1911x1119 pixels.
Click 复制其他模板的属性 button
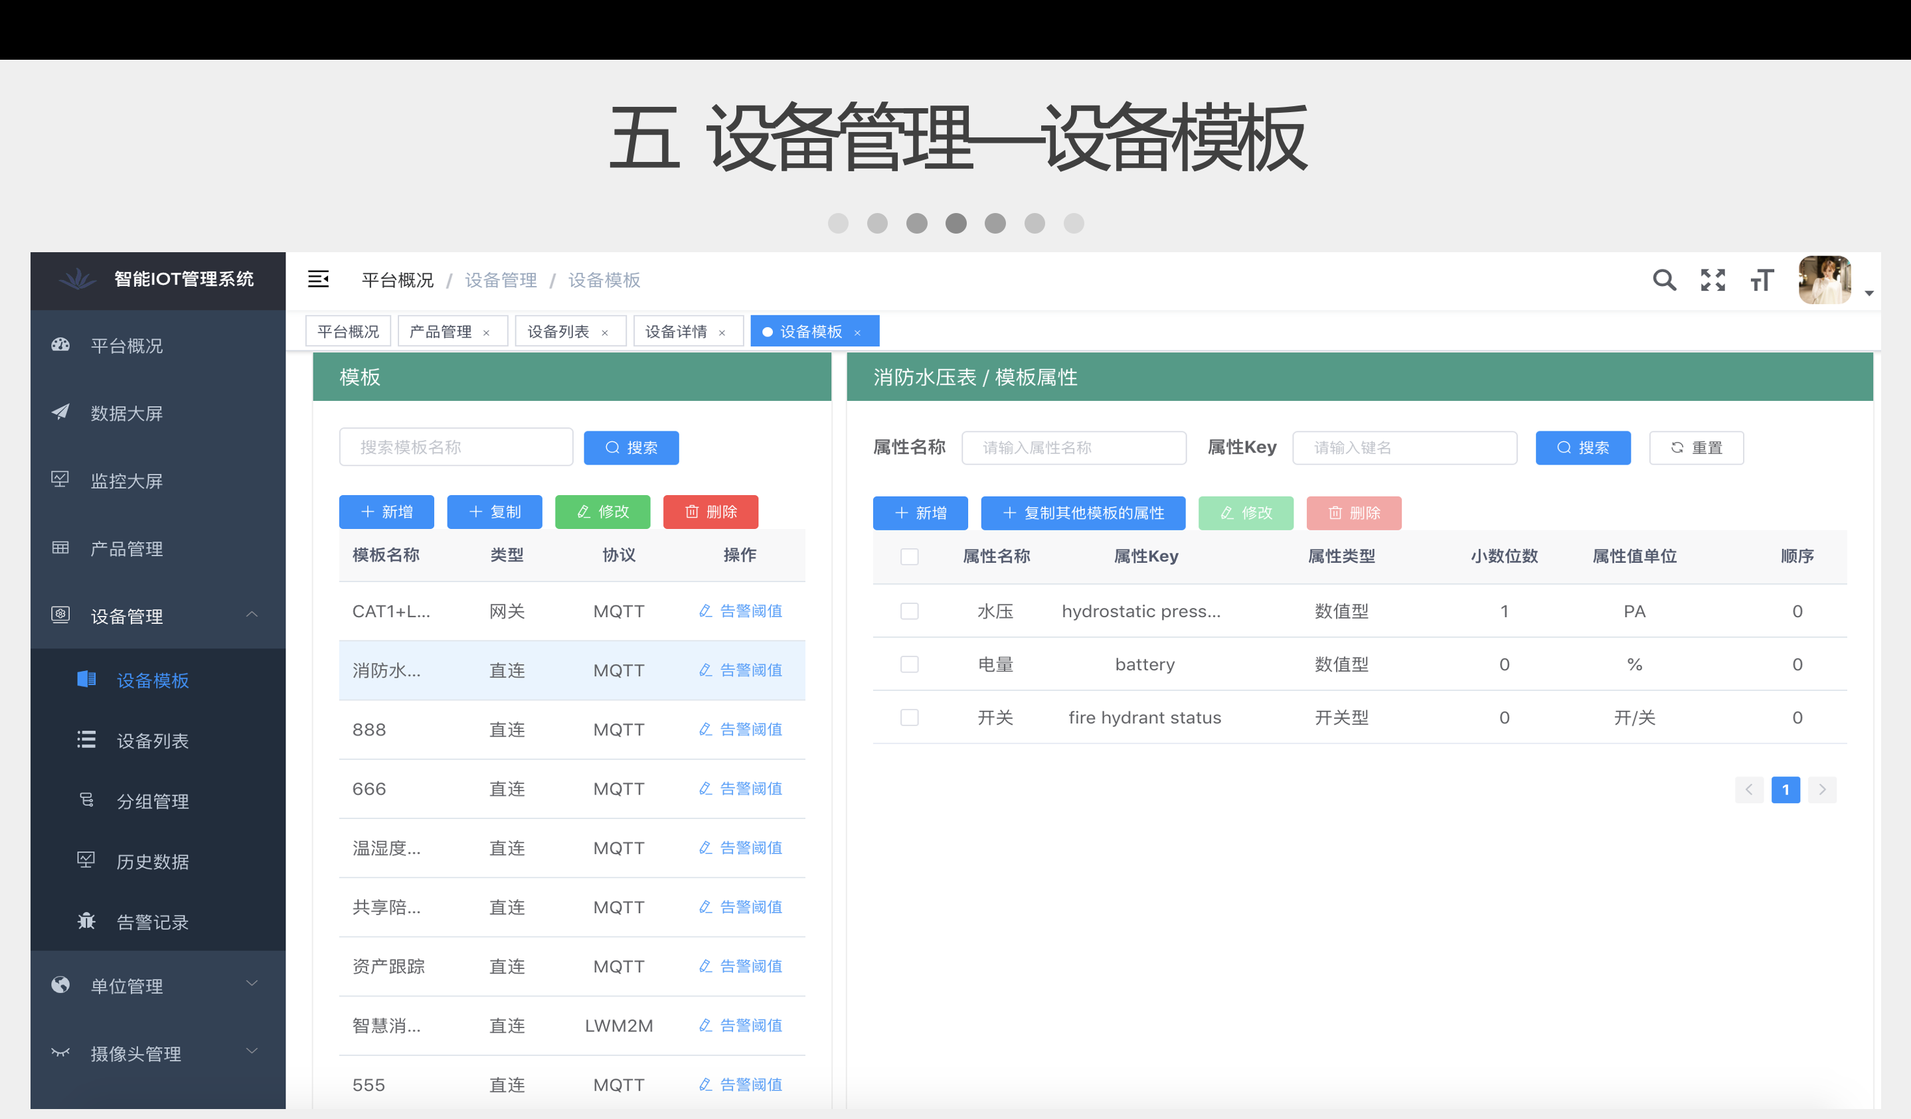tap(1083, 513)
